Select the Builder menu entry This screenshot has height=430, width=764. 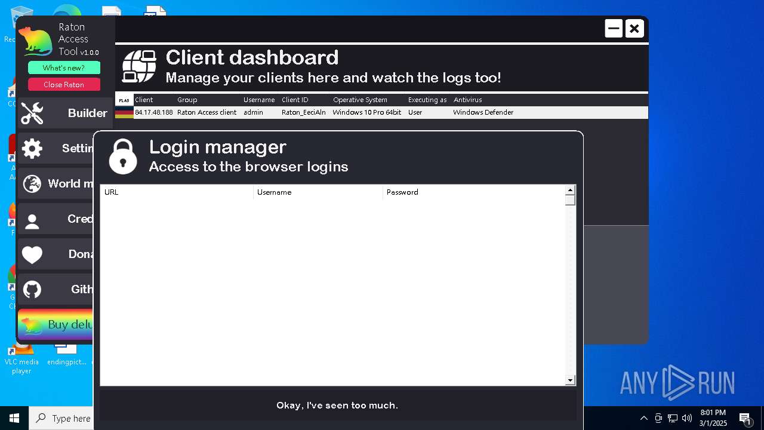pos(66,113)
